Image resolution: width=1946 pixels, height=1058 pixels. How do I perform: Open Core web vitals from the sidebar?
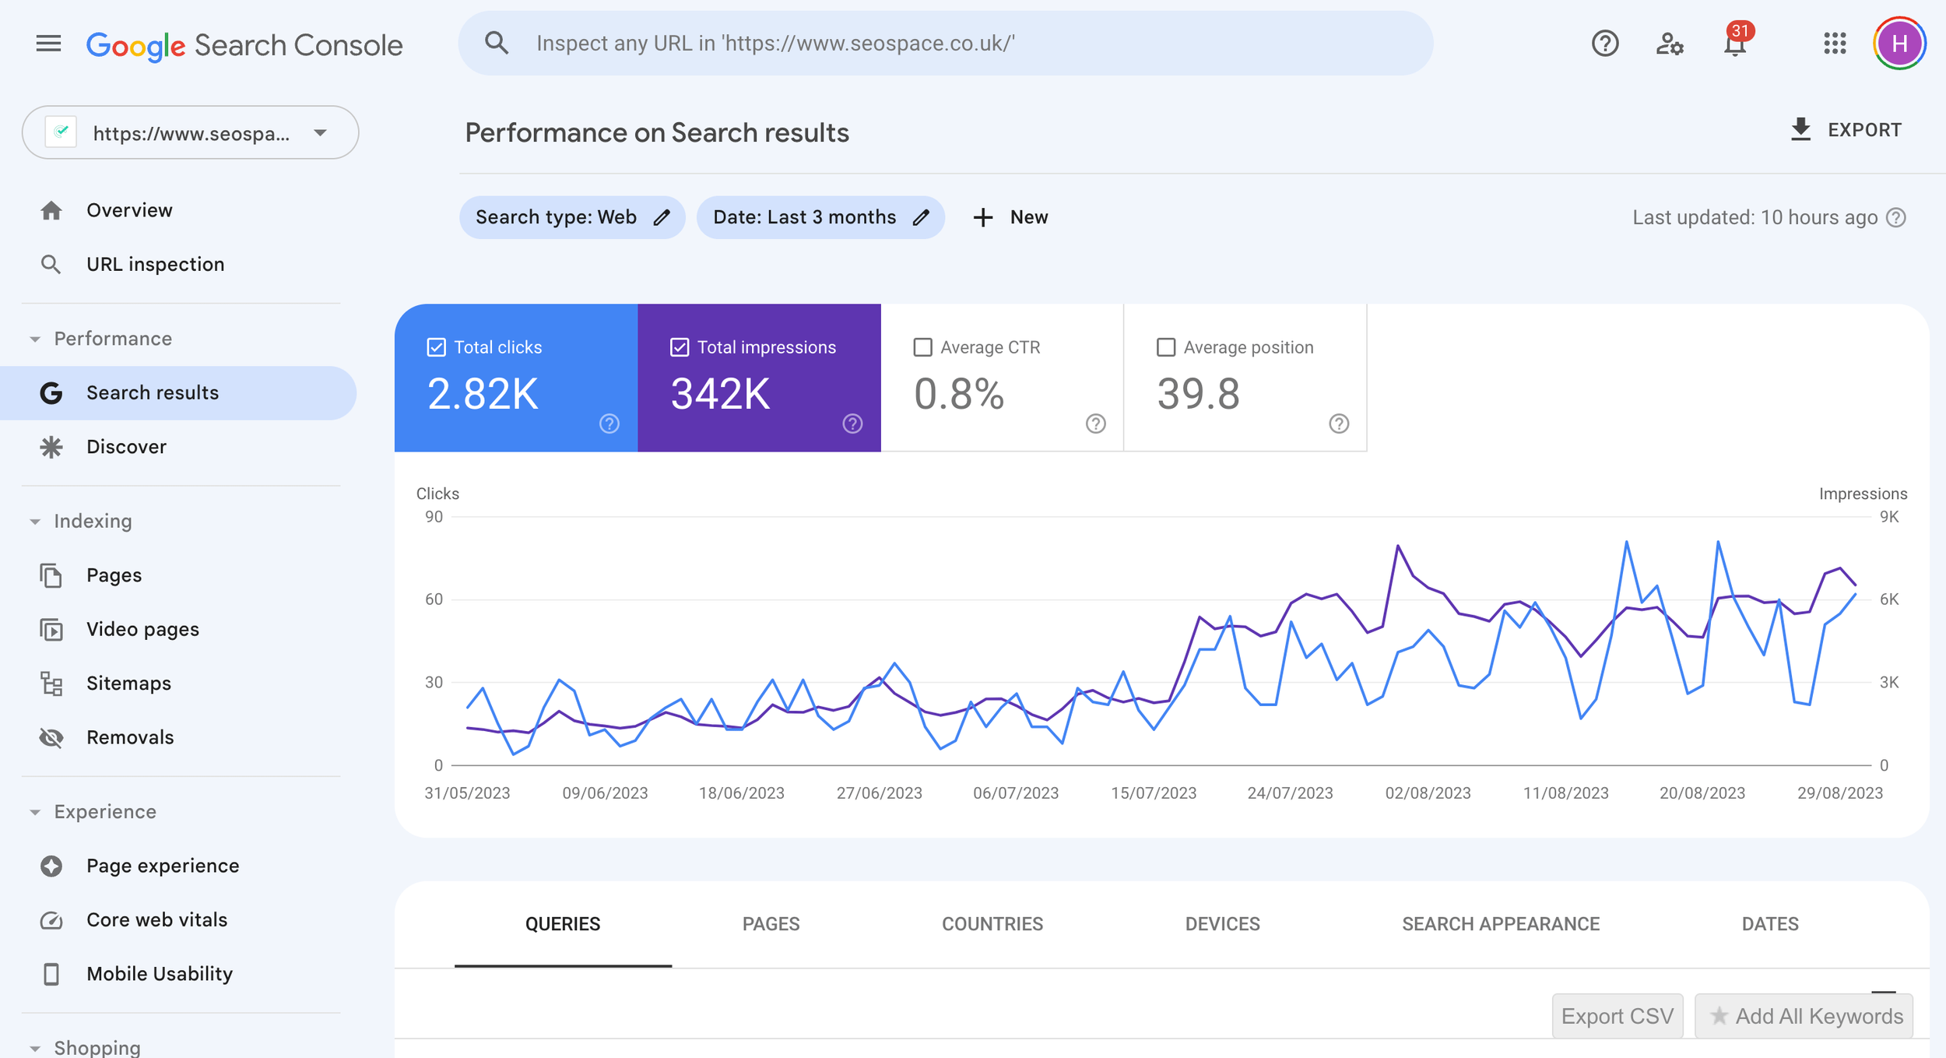pyautogui.click(x=156, y=919)
